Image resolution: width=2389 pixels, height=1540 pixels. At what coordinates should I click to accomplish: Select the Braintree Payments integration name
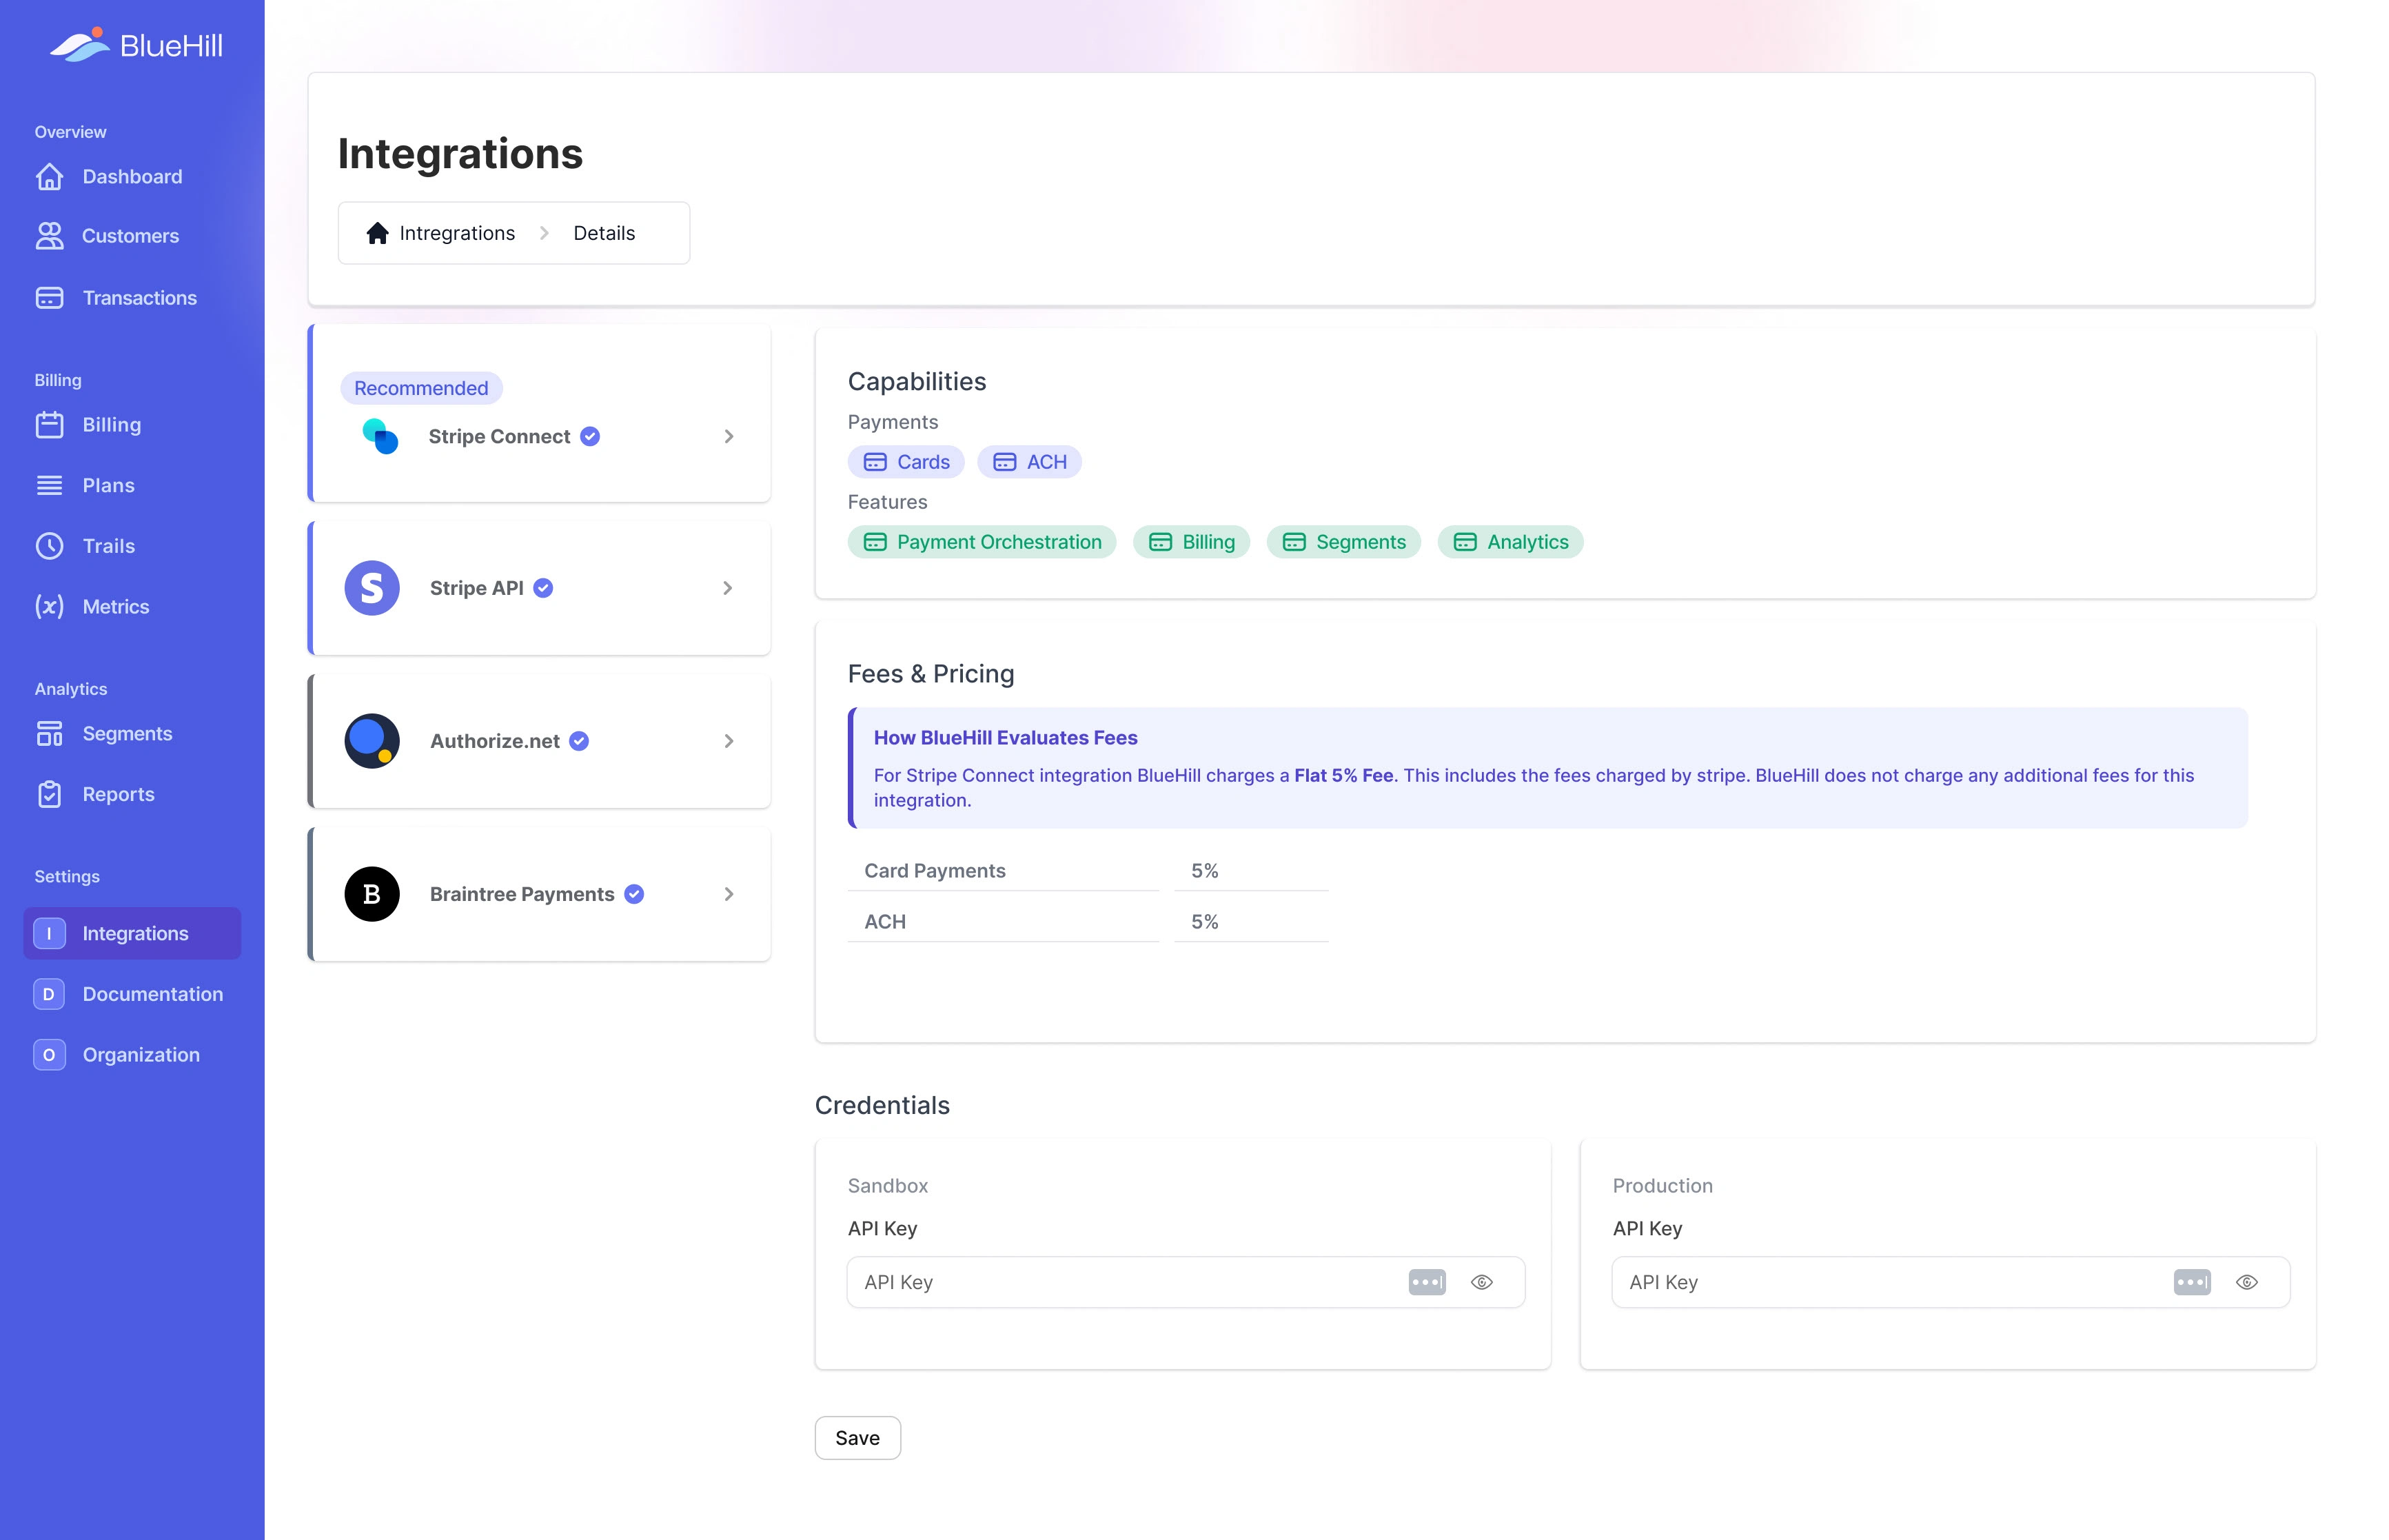coord(522,894)
